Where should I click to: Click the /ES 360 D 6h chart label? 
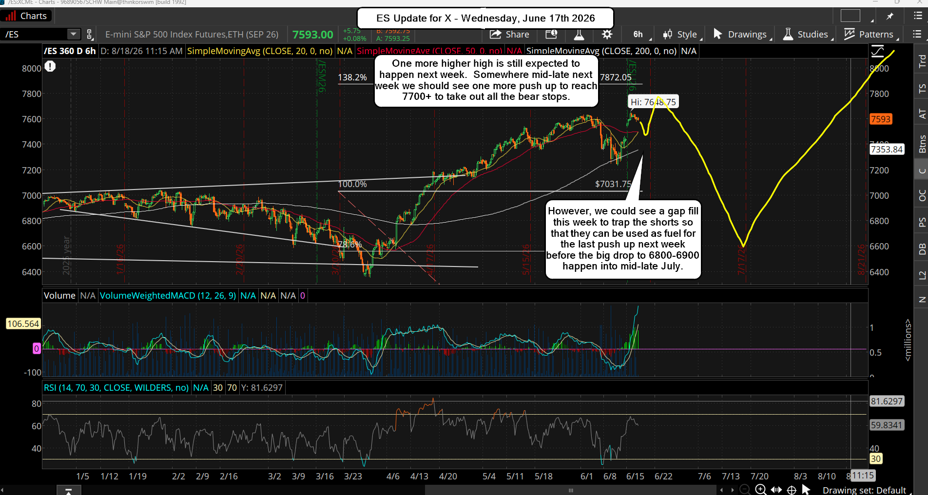(70, 51)
